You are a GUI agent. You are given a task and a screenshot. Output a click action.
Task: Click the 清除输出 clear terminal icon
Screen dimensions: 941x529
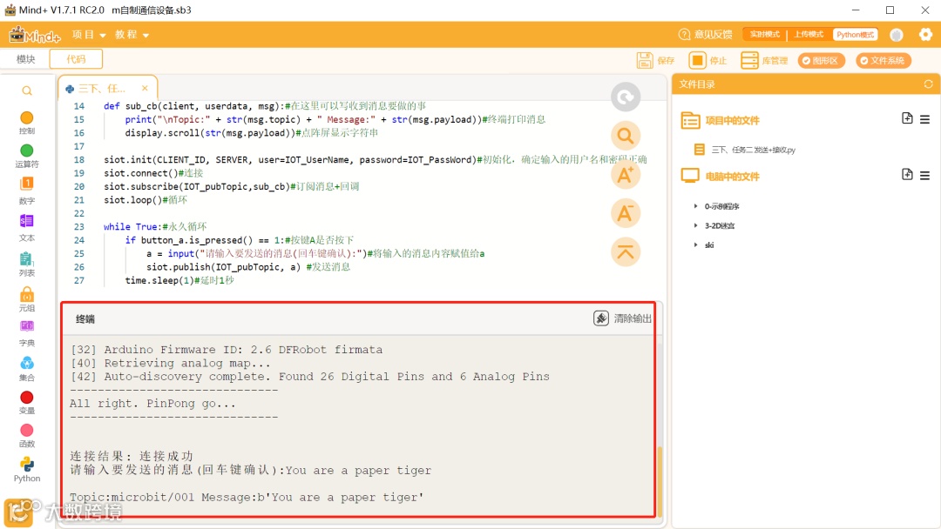600,318
